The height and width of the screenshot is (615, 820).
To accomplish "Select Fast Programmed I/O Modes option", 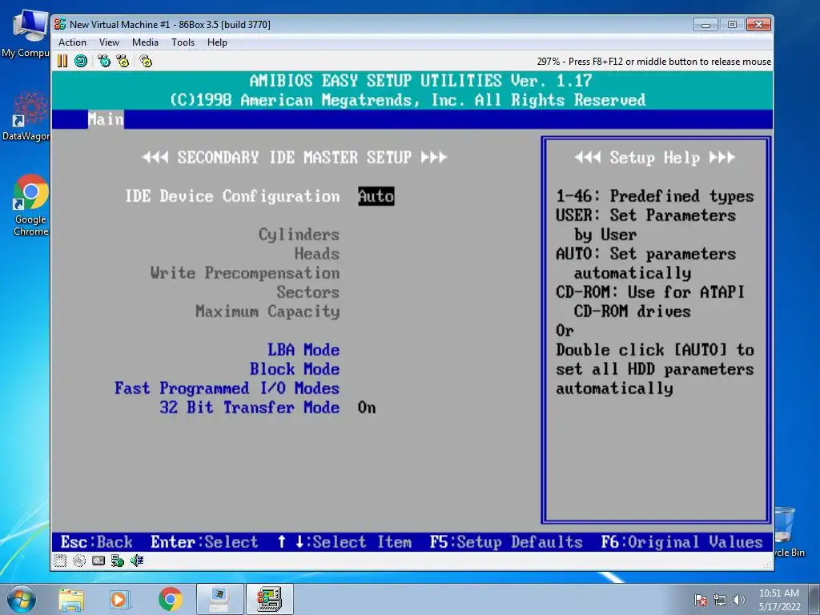I will [x=227, y=388].
